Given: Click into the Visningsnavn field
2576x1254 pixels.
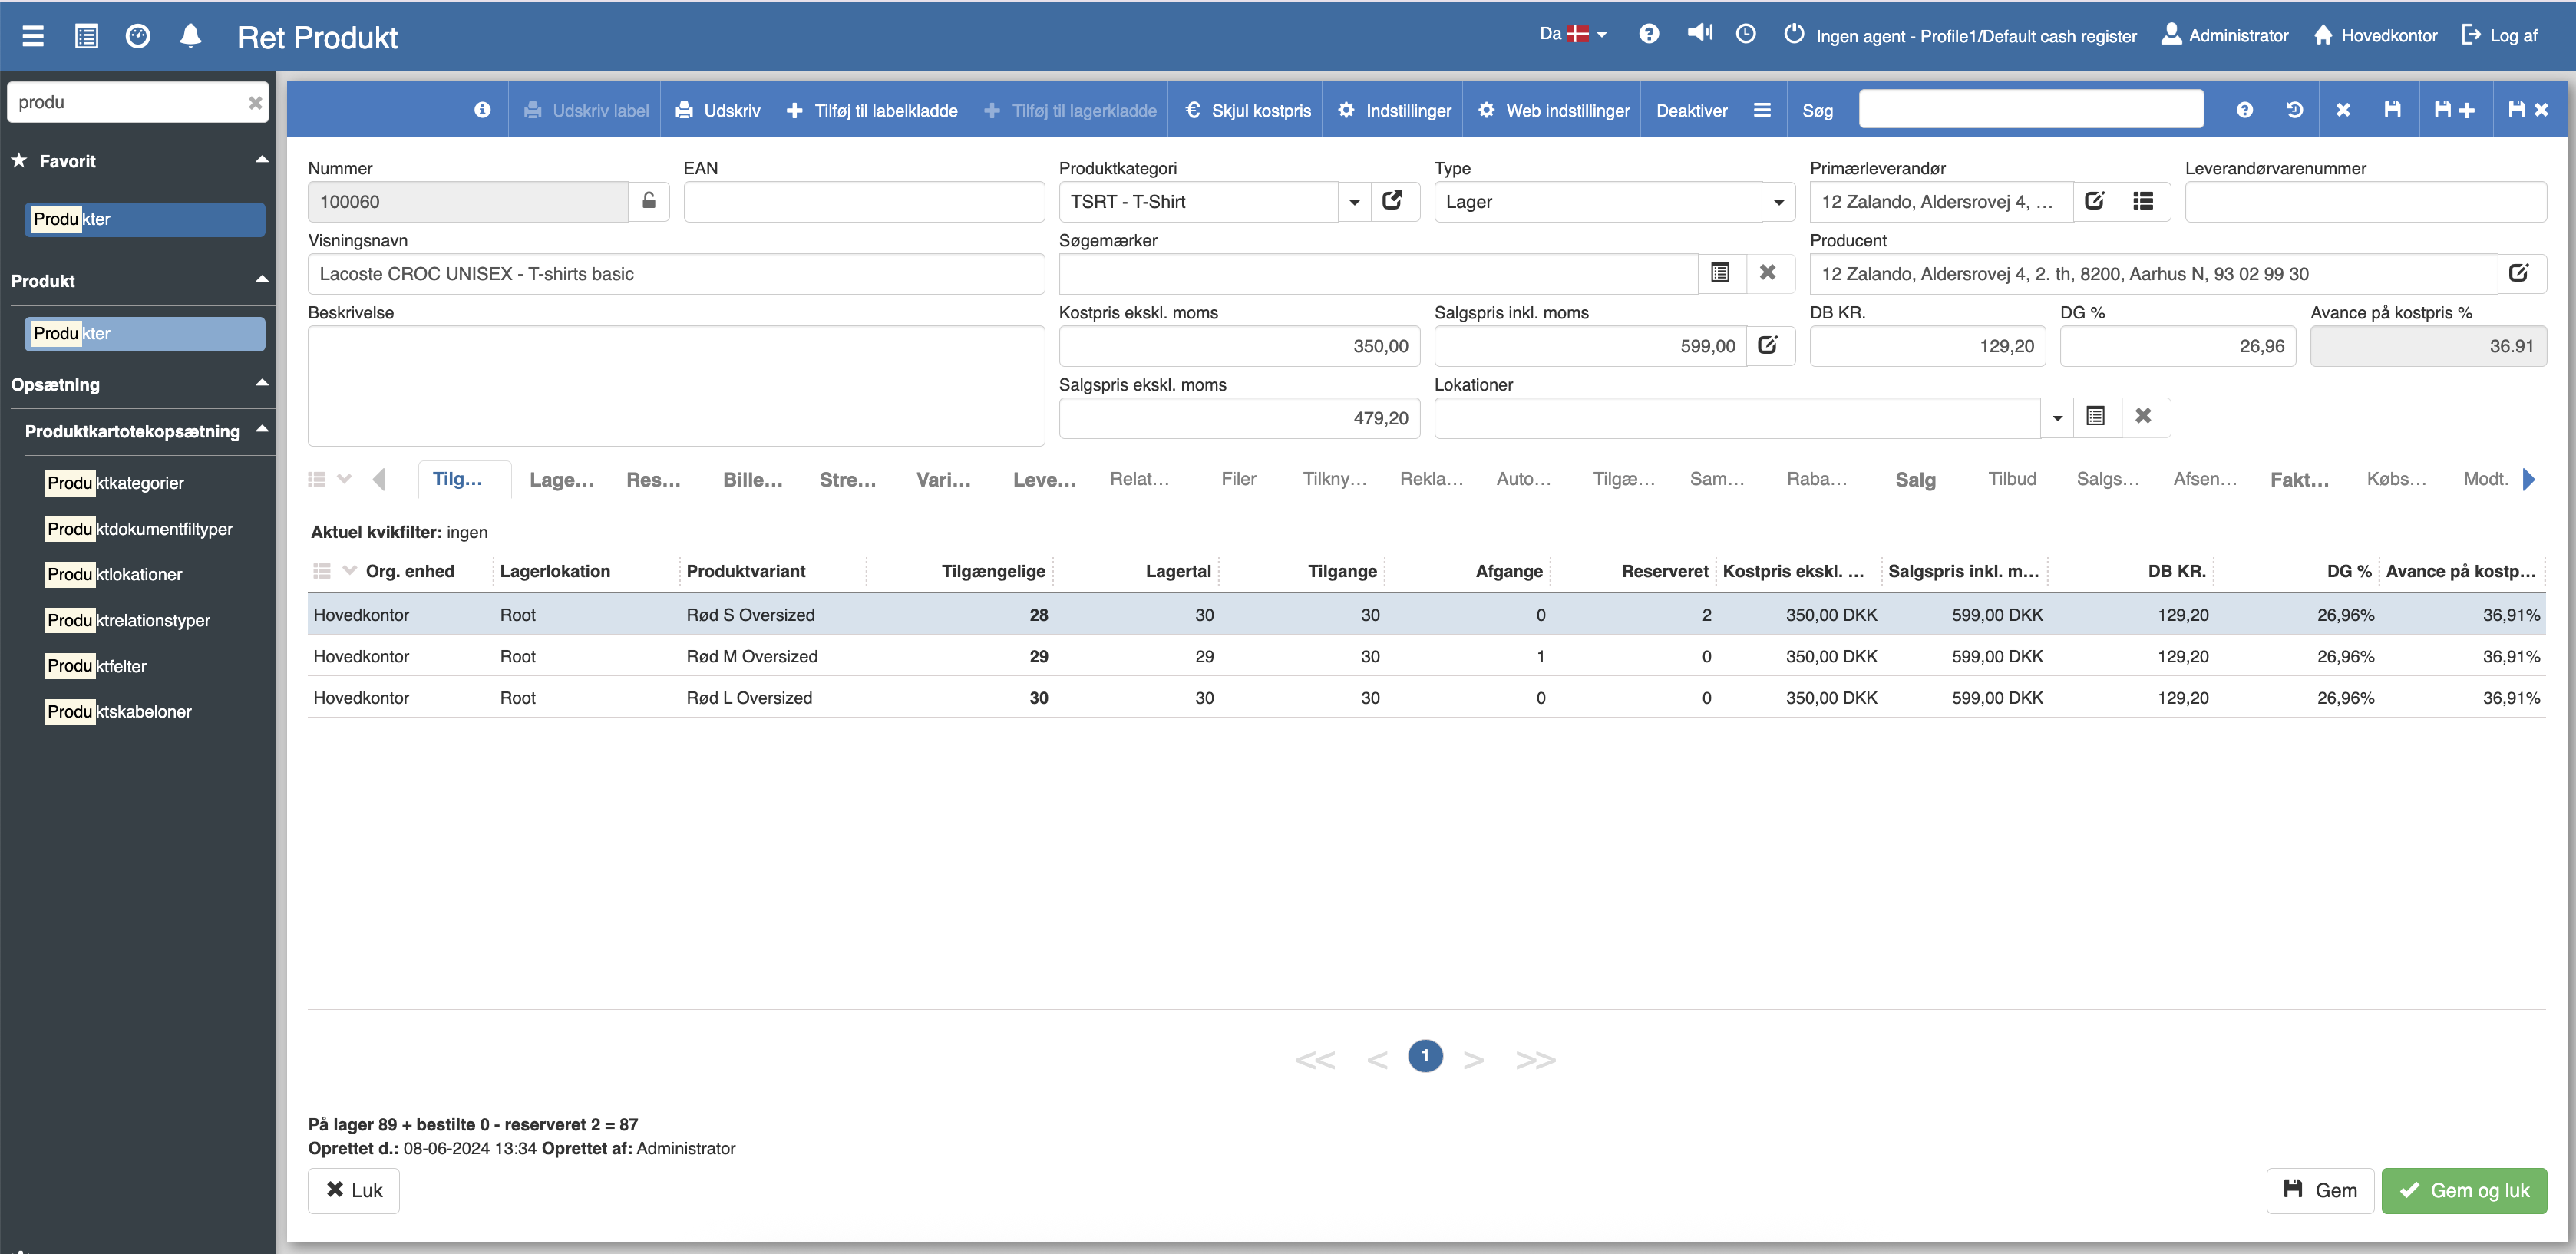Looking at the screenshot, I should [x=675, y=273].
